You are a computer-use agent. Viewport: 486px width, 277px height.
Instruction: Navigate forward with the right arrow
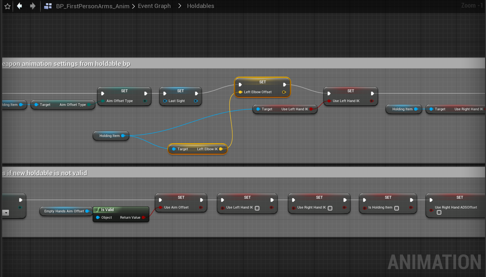[x=33, y=6]
